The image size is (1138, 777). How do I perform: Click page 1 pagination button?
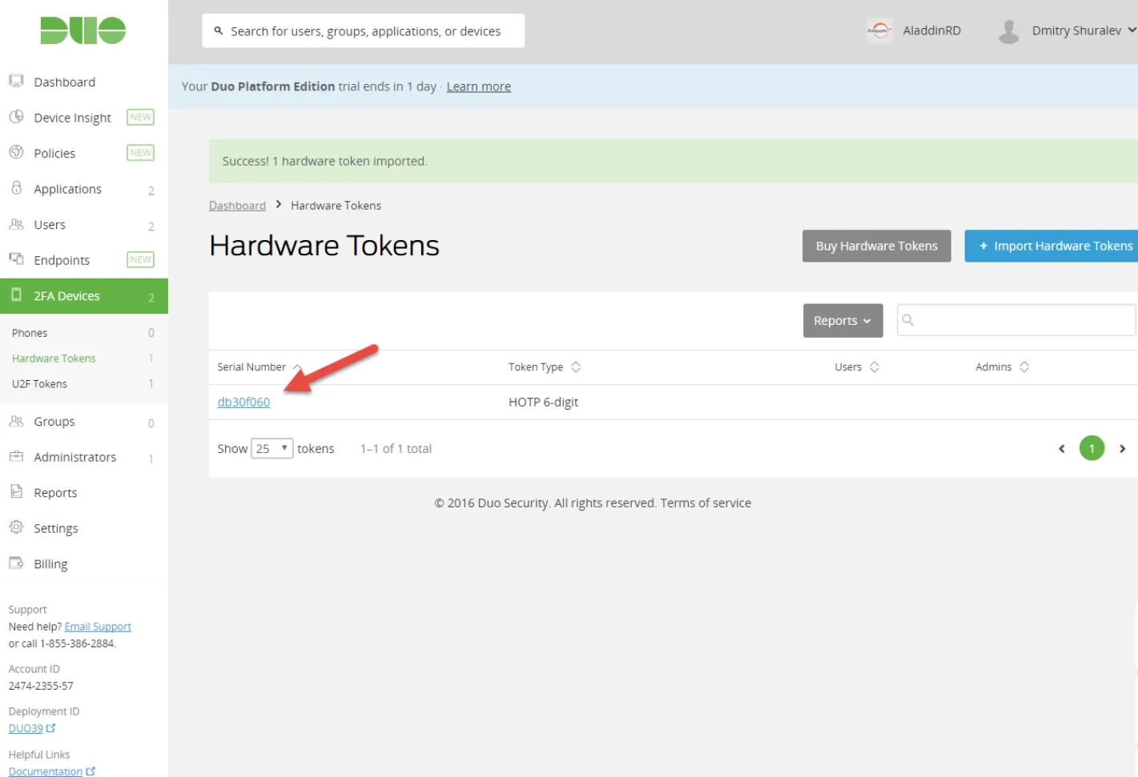(x=1092, y=448)
